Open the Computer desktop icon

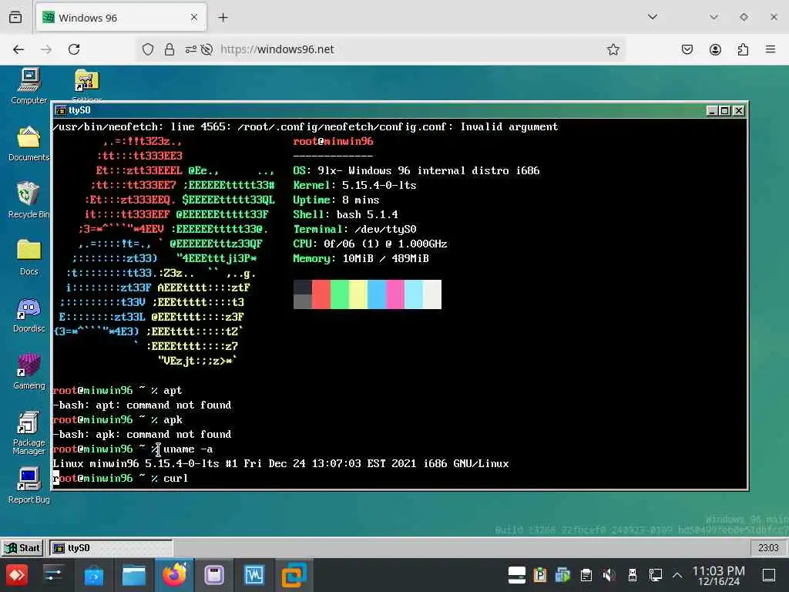point(29,86)
